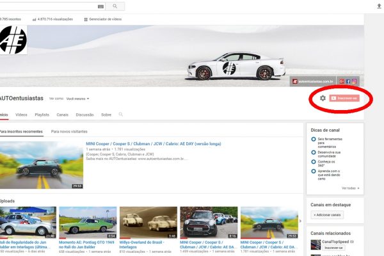384x256 pixels.
Task: Open the 'Para novos visitantes' tab
Action: [69, 131]
